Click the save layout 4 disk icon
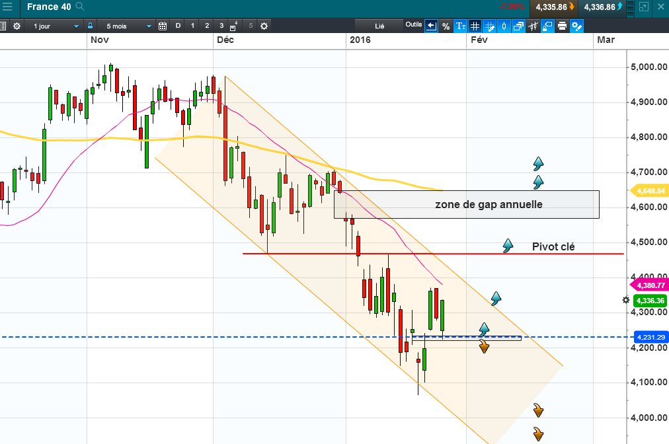The image size is (669, 444). click(x=233, y=26)
